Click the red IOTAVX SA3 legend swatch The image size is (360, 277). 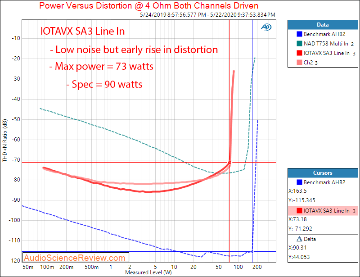[x=299, y=53]
